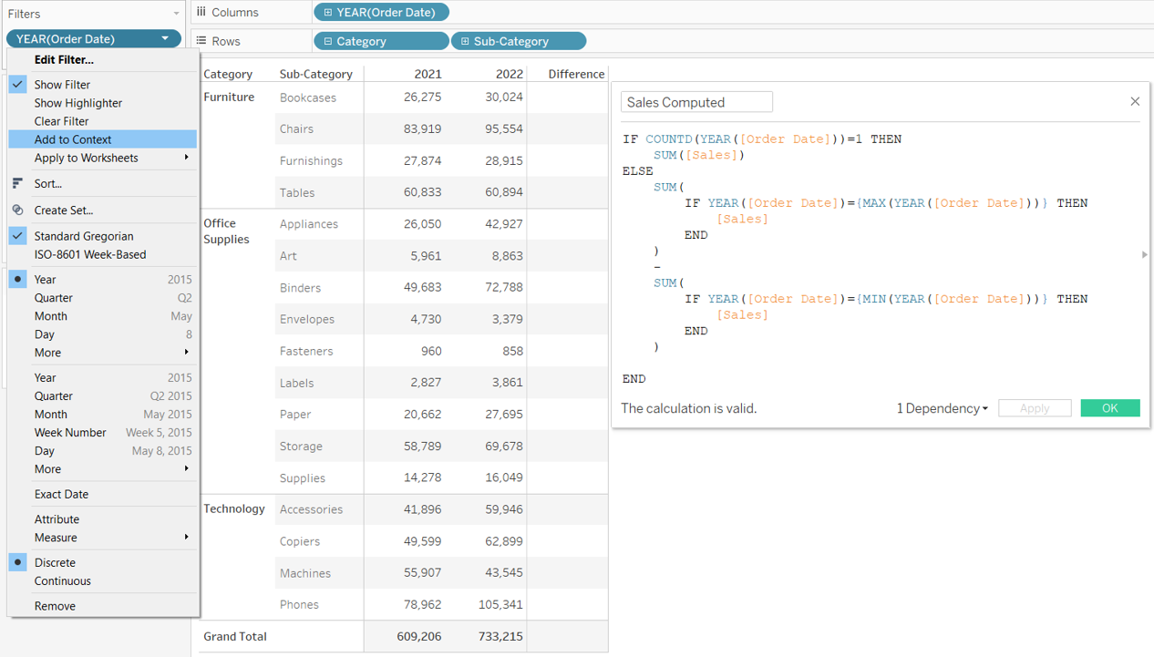This screenshot has width=1154, height=657.
Task: Click the Apply button
Action: pos(1034,408)
